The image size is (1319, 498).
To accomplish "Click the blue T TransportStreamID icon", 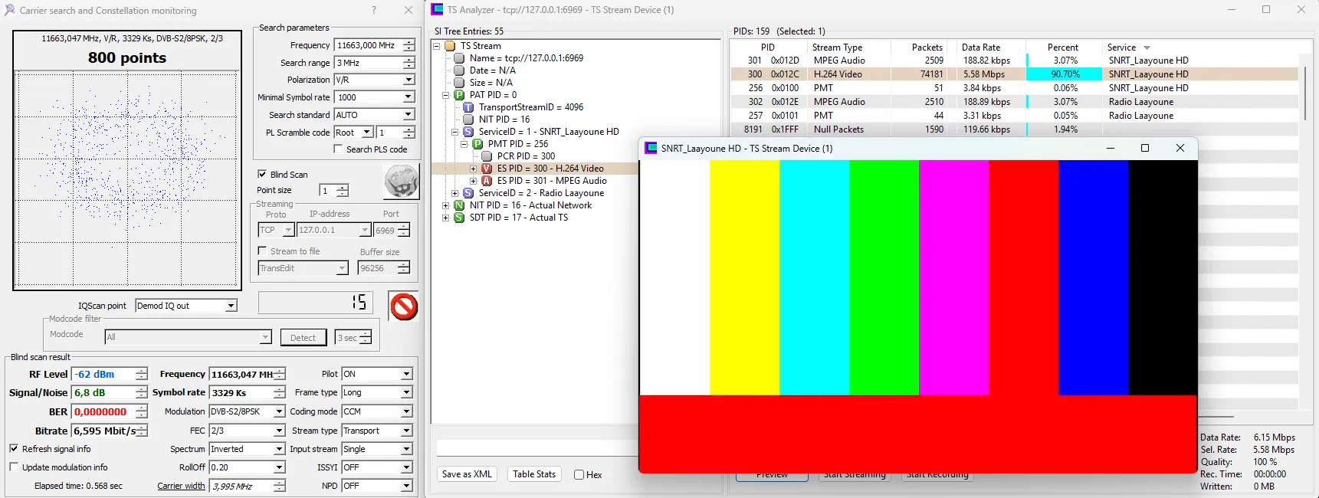I will (x=468, y=107).
